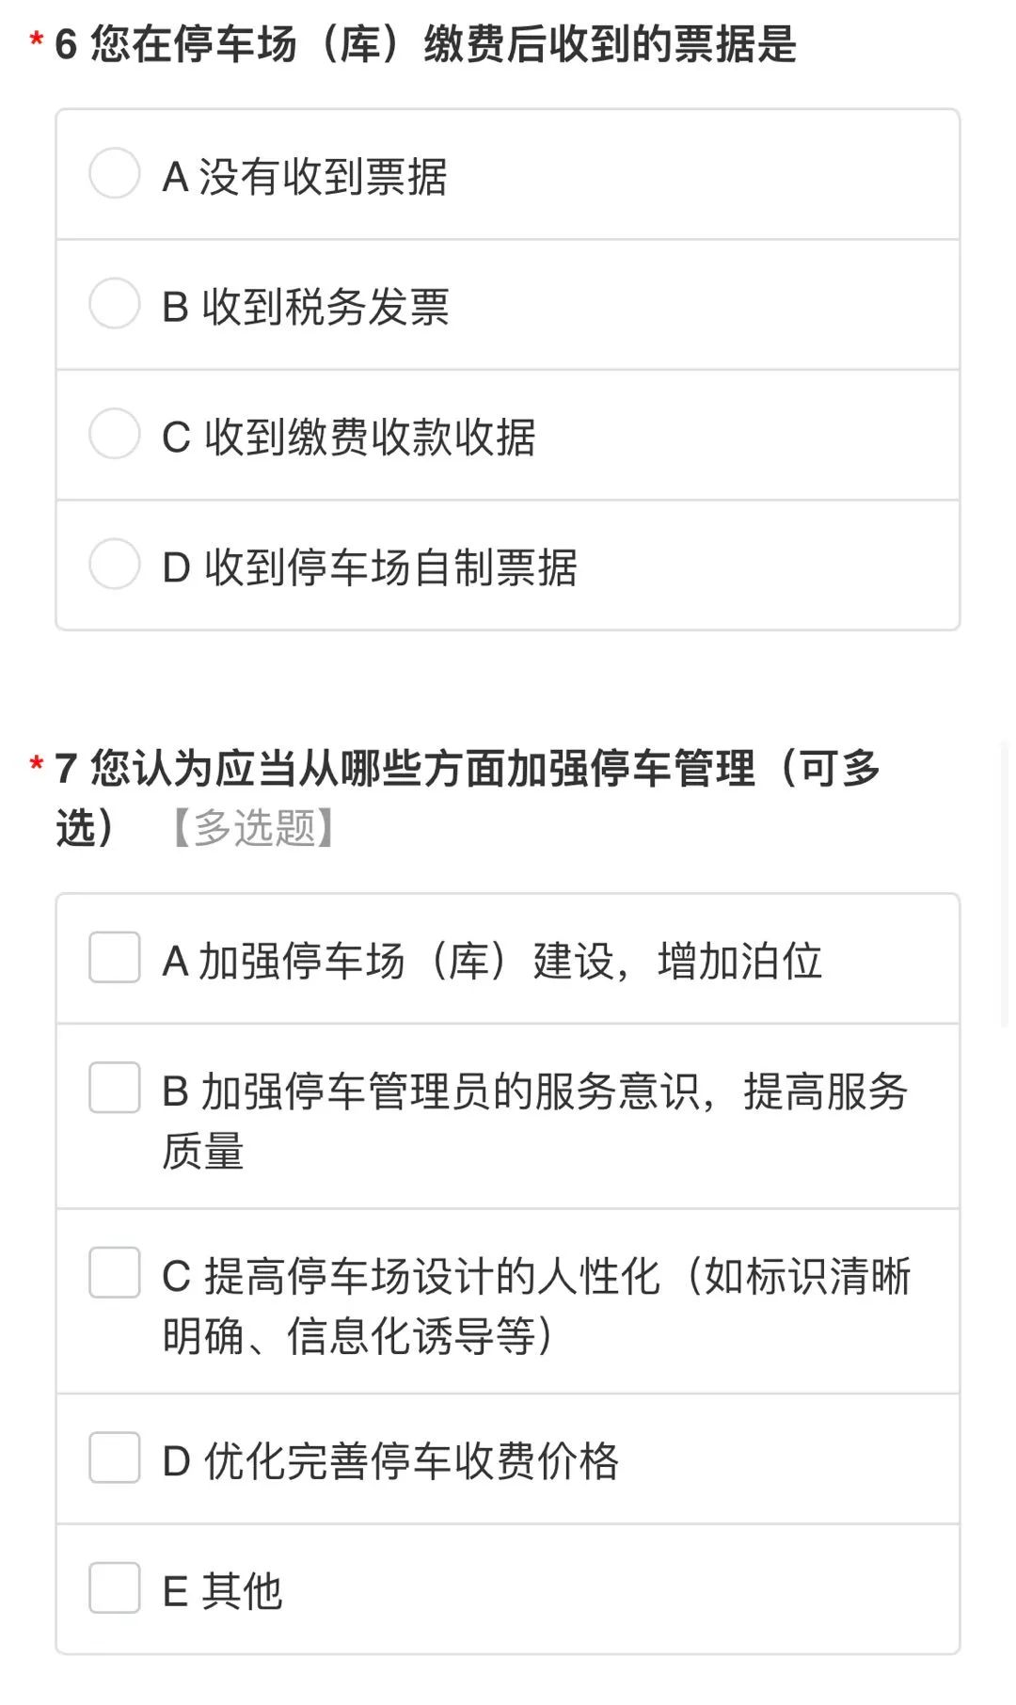
Task: Click the option text 'A 没有收到票据'
Action: pos(305,177)
